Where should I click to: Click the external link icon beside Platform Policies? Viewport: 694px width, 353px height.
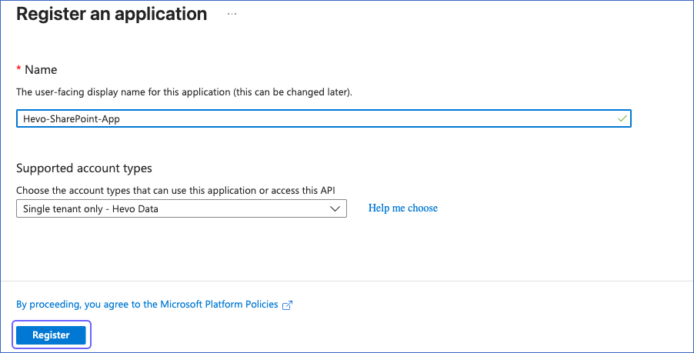pos(287,305)
